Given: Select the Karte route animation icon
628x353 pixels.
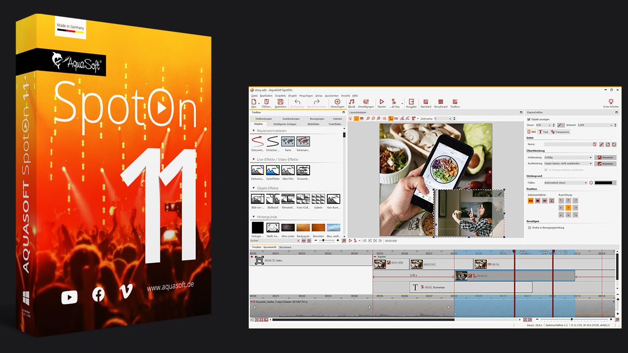Looking at the screenshot, I should coord(288,142).
